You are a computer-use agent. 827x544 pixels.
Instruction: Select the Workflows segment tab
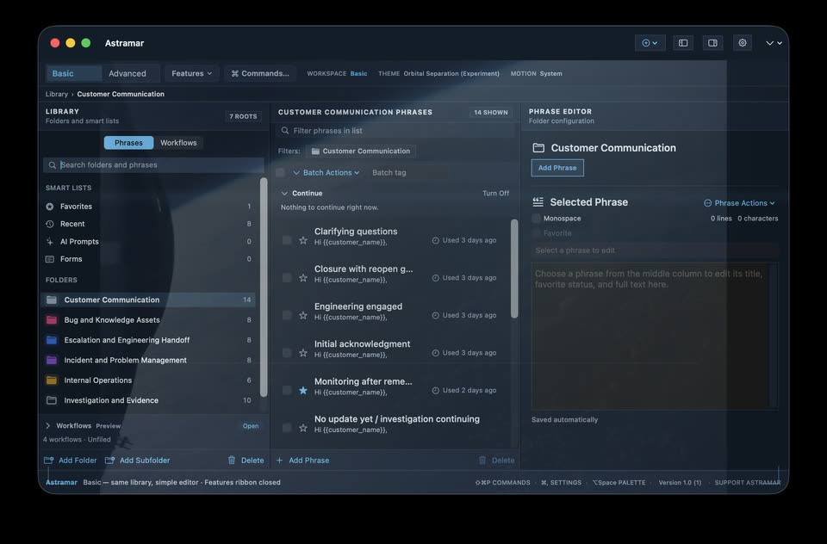[x=178, y=143]
